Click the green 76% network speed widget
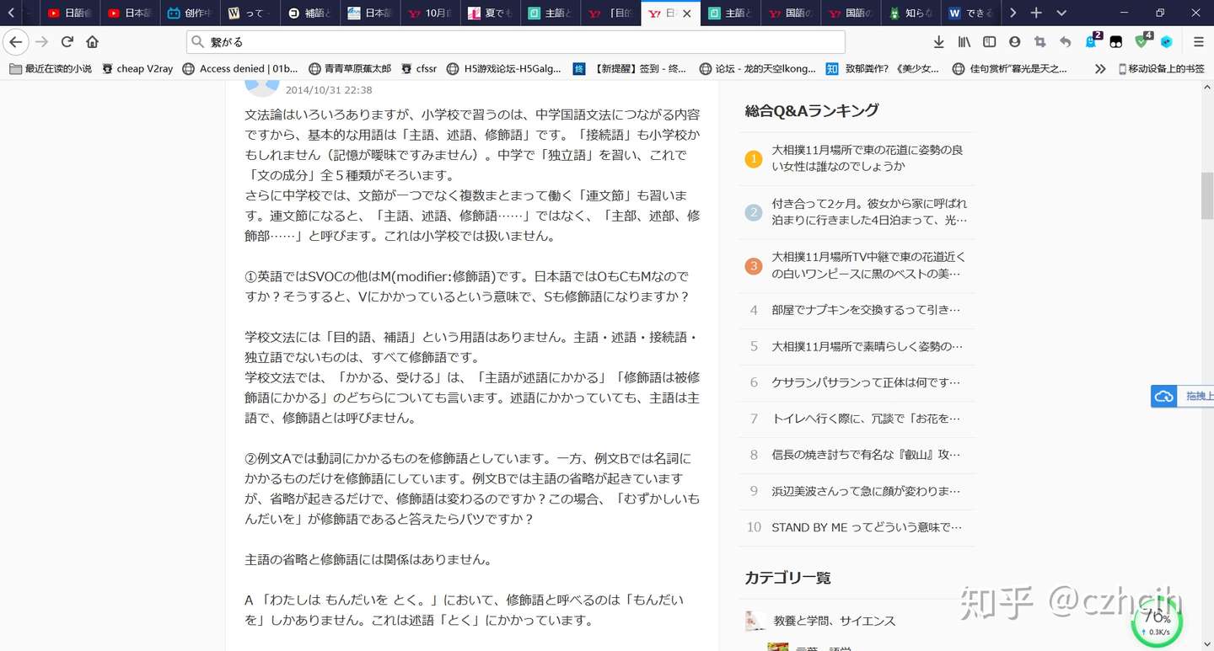Viewport: 1214px width, 651px height. [x=1157, y=623]
